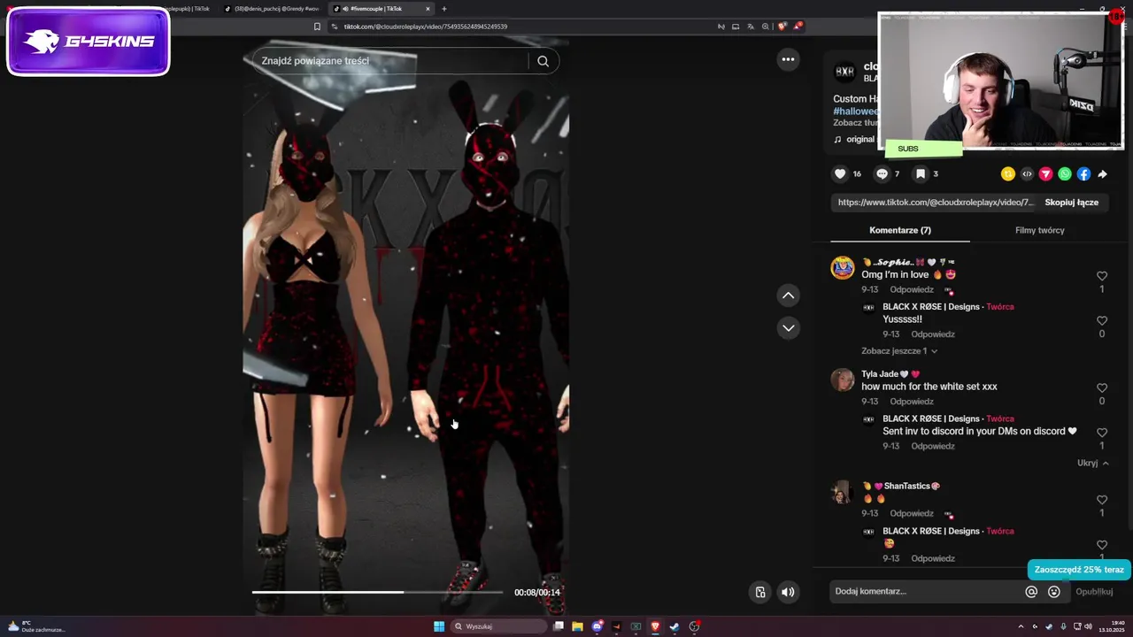Open Discord from taskbar

click(x=597, y=626)
